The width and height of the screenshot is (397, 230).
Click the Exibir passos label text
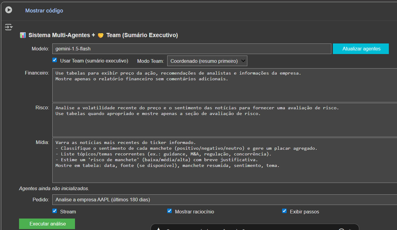[304, 212]
